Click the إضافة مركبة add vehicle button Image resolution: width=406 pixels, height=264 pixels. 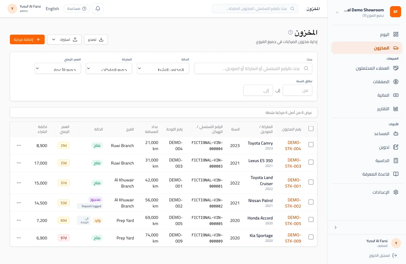(x=27, y=39)
